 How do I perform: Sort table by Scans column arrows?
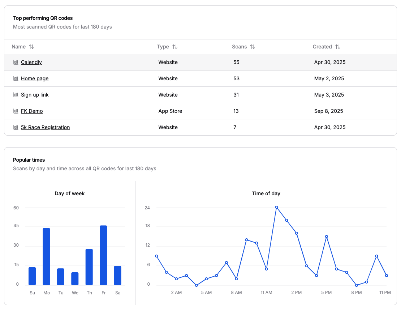[253, 47]
